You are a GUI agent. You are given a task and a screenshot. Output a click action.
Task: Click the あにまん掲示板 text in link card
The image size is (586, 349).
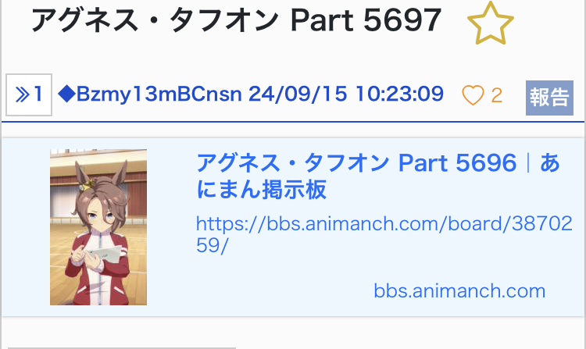(x=262, y=190)
